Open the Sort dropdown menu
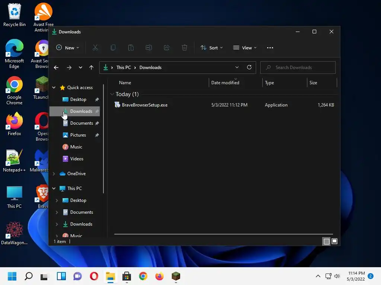Viewport: 381px width, 285px height. point(211,48)
